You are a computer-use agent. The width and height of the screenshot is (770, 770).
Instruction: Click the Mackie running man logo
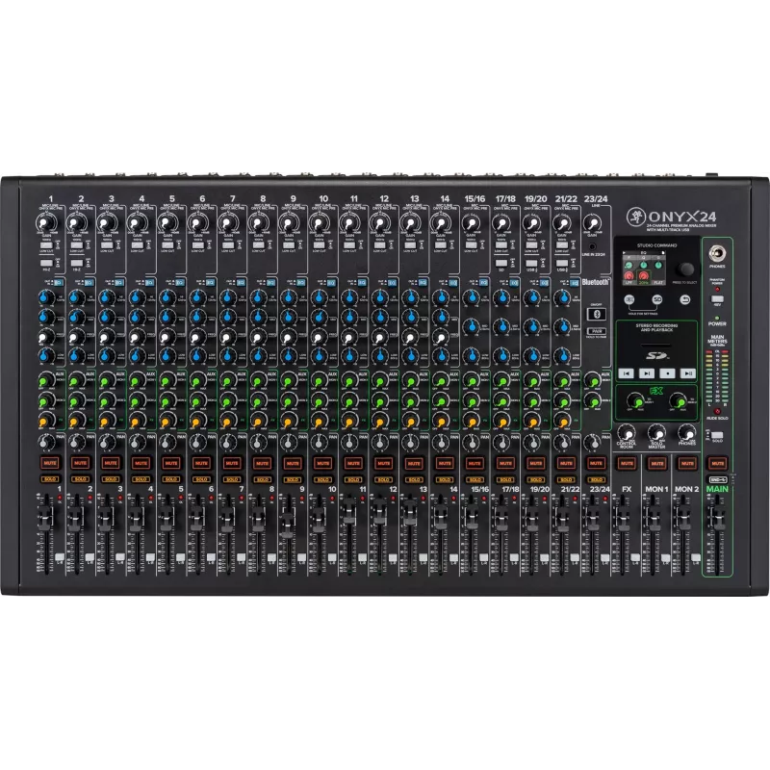pyautogui.click(x=636, y=216)
